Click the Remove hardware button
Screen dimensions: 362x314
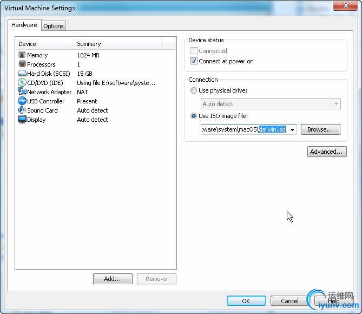pyautogui.click(x=156, y=279)
